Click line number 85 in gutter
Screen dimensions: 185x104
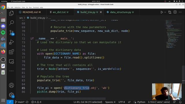(x=23, y=88)
